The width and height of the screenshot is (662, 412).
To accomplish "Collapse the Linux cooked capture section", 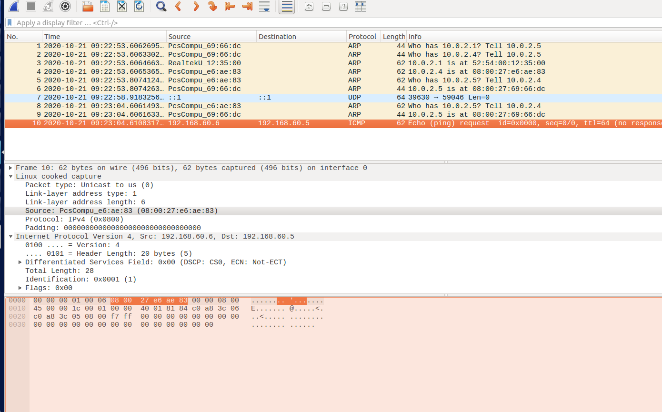I will (11, 176).
